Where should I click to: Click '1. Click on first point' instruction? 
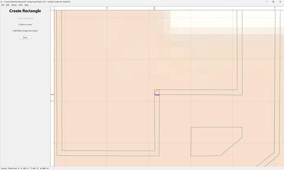pos(25,18)
